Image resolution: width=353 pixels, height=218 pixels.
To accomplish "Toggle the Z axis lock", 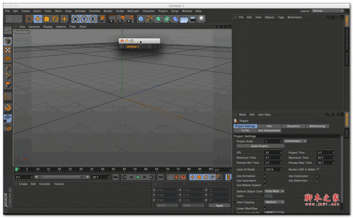I will (x=92, y=19).
